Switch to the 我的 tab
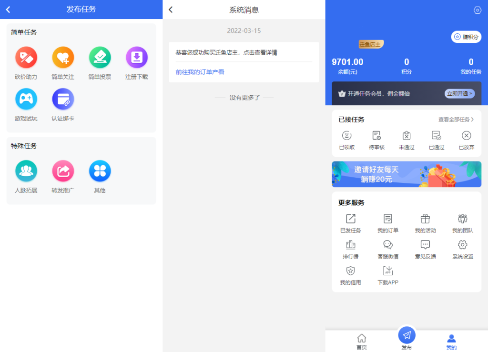 pyautogui.click(x=451, y=340)
